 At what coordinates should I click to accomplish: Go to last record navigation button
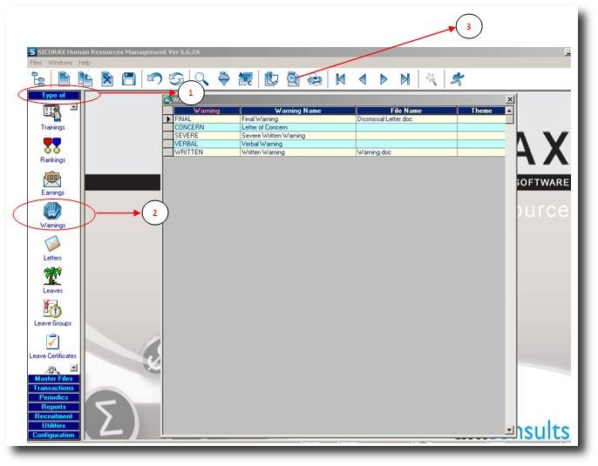405,78
